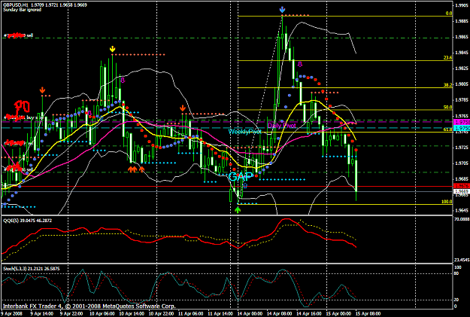Click the '14 Apr 16:00' time label
The image size is (470, 317).
(x=309, y=314)
